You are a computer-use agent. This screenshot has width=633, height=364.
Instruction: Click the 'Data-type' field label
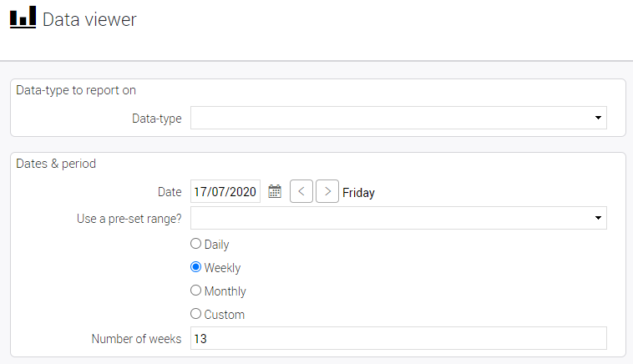(x=156, y=119)
